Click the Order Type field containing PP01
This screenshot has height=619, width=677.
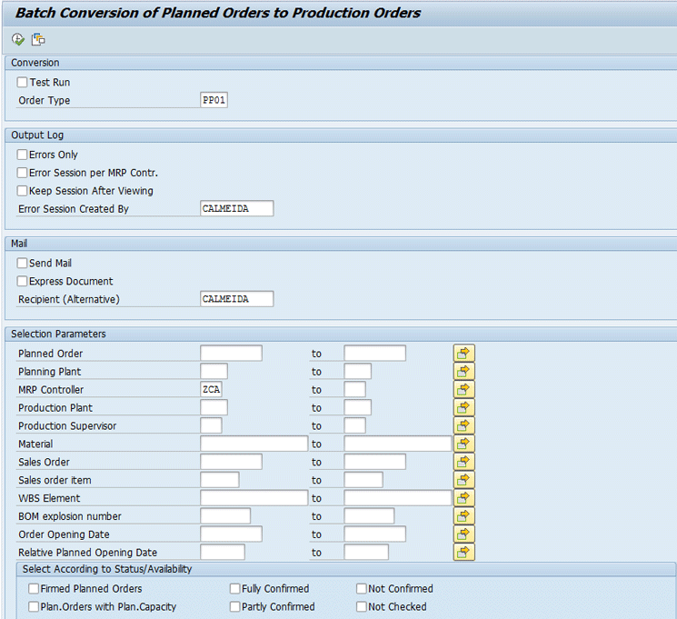click(x=214, y=101)
